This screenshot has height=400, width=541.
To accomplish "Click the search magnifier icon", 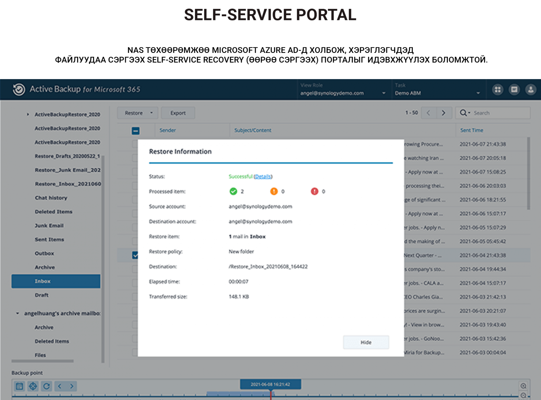I will point(463,113).
